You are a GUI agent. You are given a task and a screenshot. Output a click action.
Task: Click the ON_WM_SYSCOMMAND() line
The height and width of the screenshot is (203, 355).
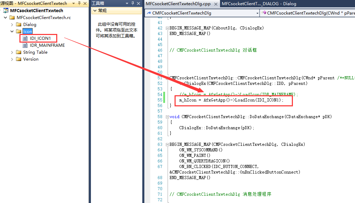[201, 150]
